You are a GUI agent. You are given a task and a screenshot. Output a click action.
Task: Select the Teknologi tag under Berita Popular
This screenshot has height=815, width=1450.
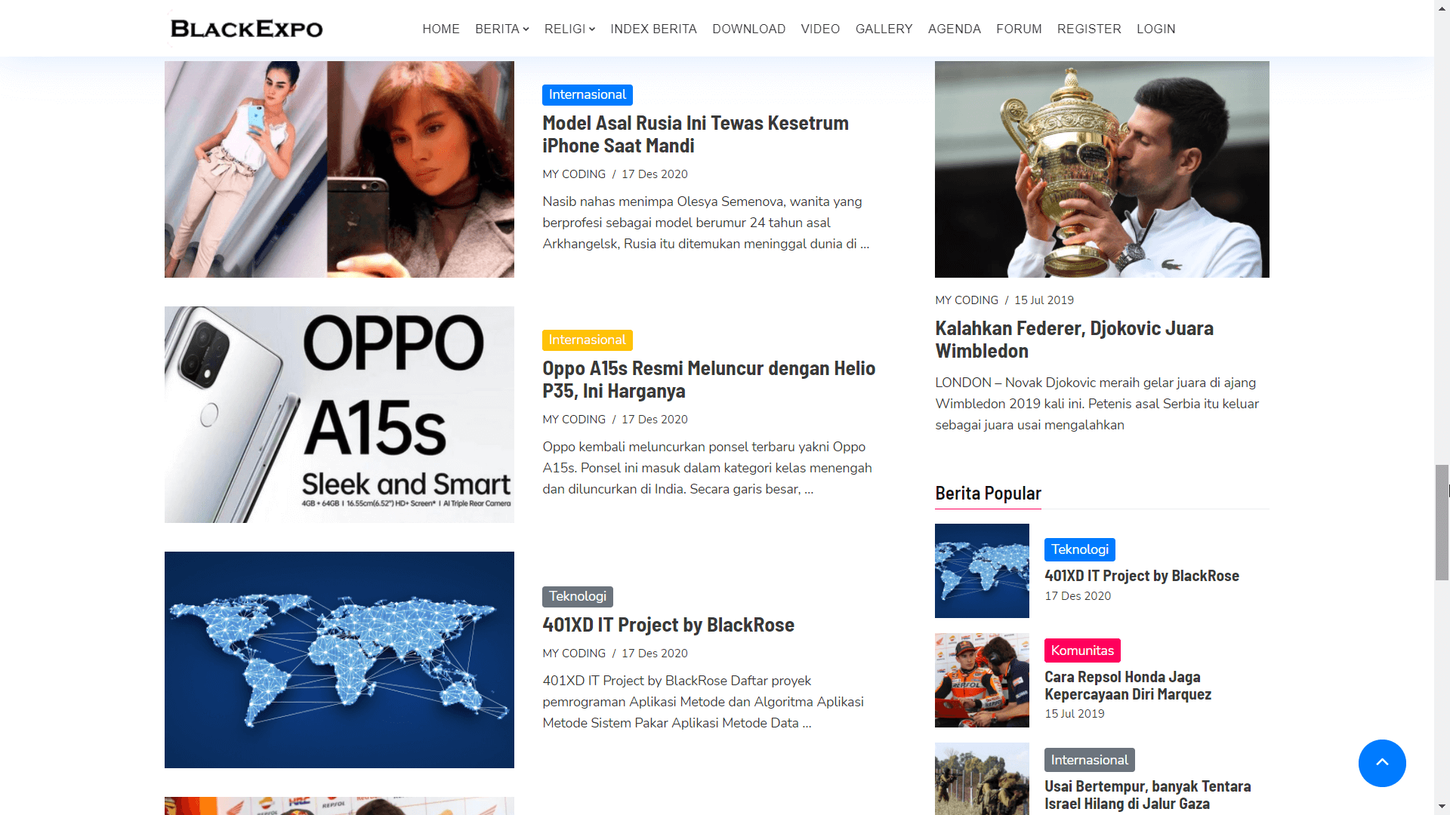1079,549
